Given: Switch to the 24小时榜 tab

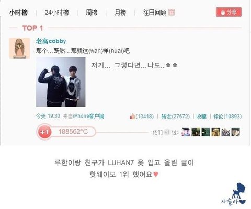Looking at the screenshot, I should (x=56, y=13).
